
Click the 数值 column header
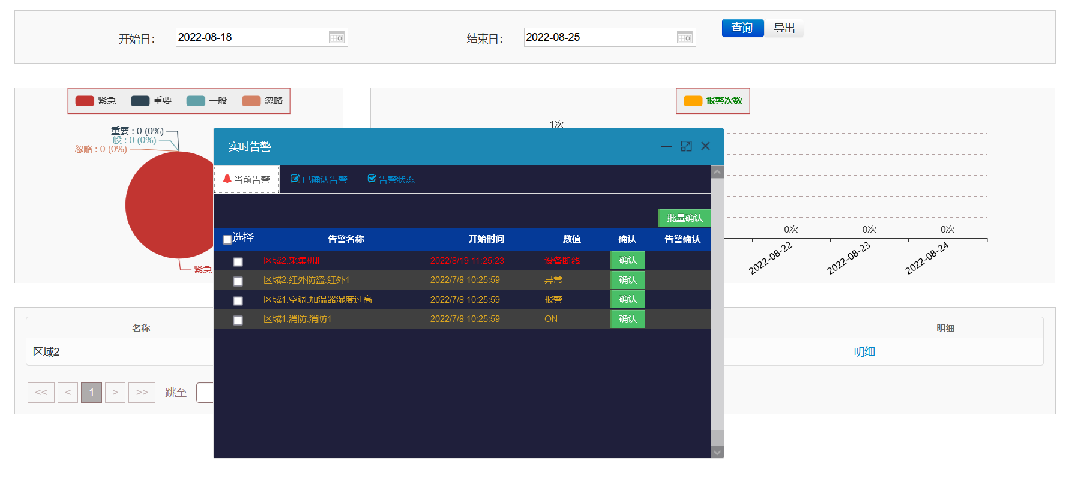(x=572, y=239)
